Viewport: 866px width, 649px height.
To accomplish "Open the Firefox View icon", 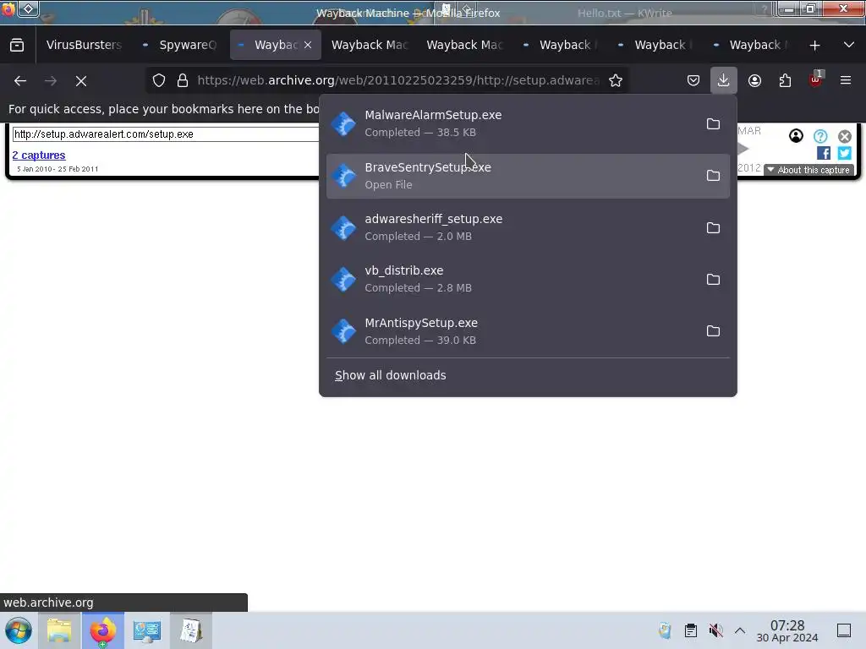I will pos(17,46).
